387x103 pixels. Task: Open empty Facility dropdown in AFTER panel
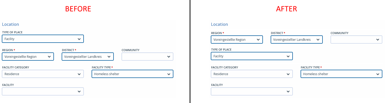click(x=252, y=91)
